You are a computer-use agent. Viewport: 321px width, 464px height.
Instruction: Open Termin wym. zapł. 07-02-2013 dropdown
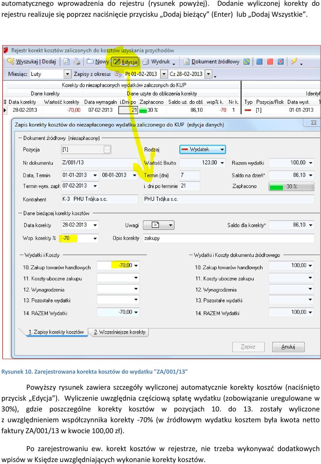95,186
